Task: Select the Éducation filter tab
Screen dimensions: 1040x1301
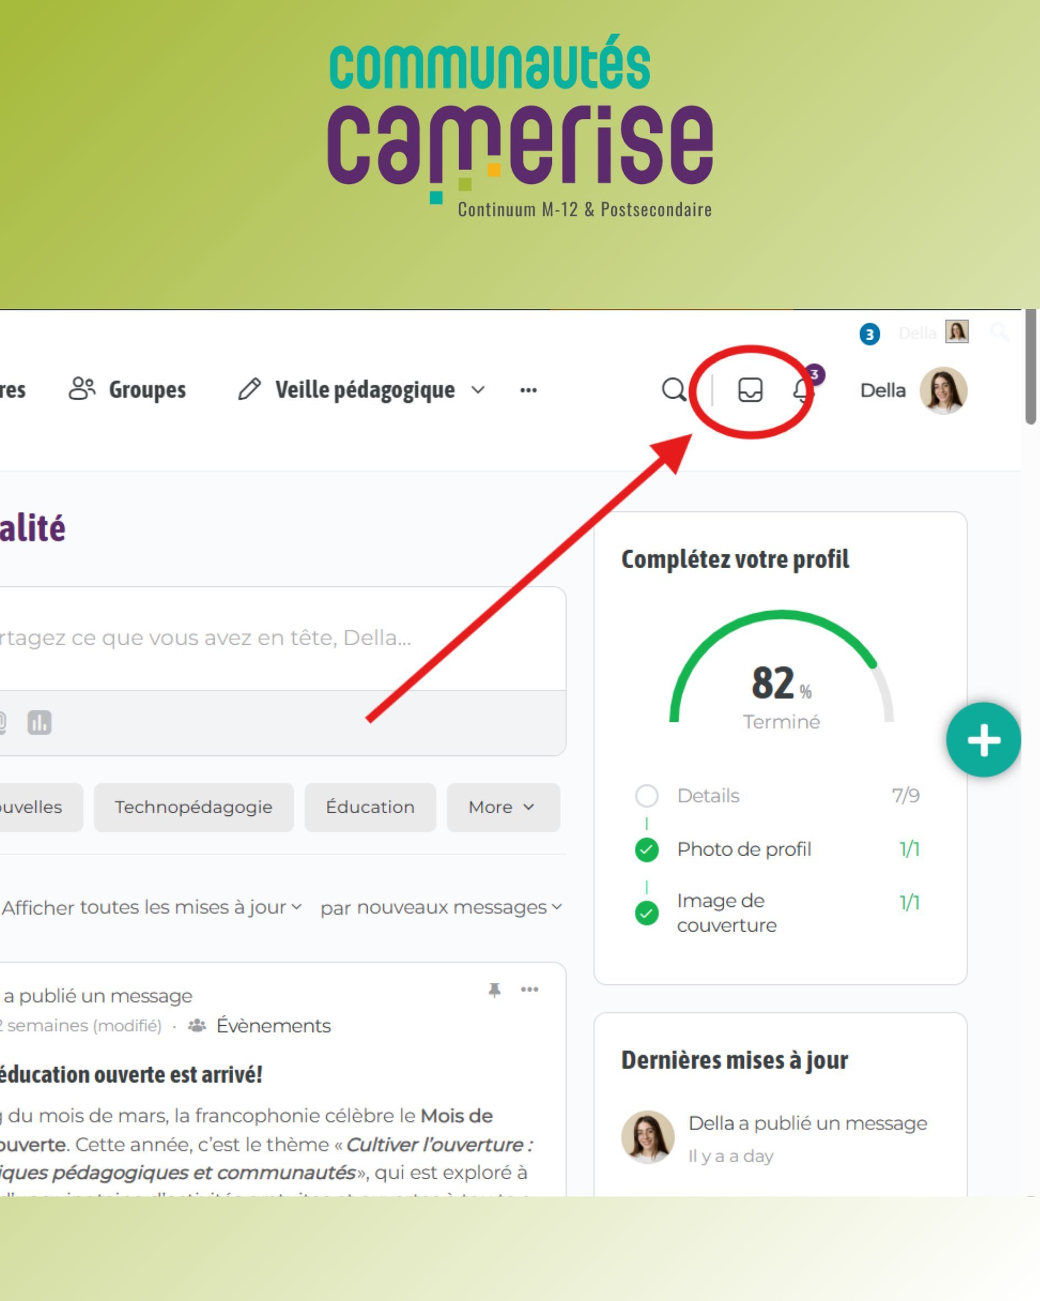Action: [x=370, y=807]
